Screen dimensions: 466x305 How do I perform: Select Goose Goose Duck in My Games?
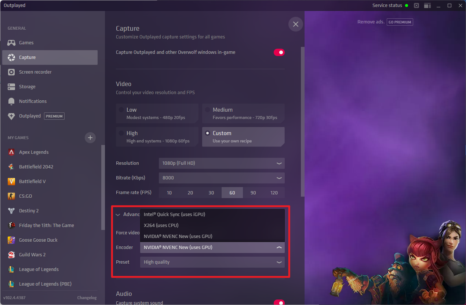point(50,240)
